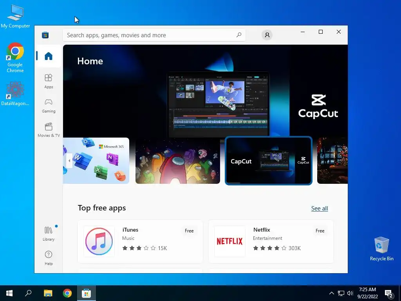Screen dimensions: 401x301
Task: Click the taskbar clock showing 7:25 AM
Action: (x=367, y=293)
